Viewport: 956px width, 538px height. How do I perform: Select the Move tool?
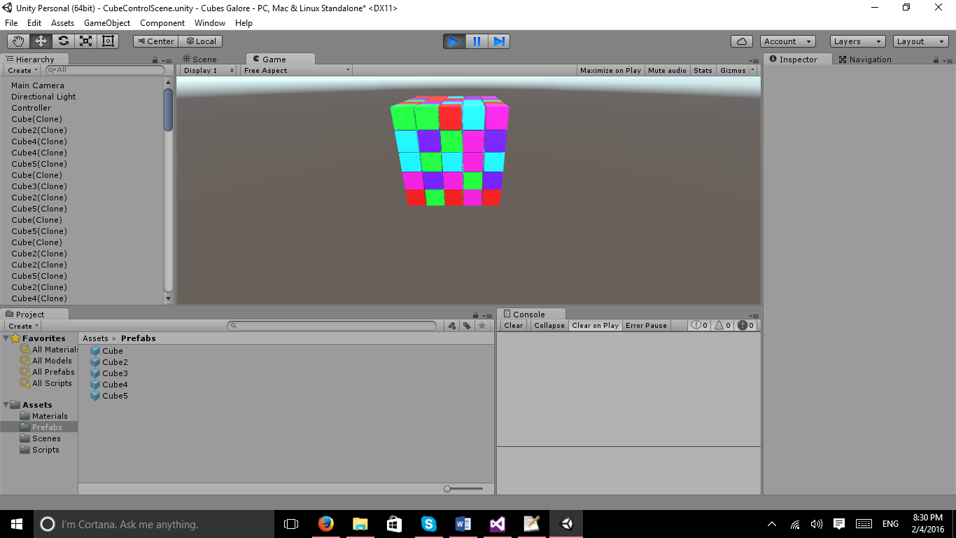pos(41,41)
